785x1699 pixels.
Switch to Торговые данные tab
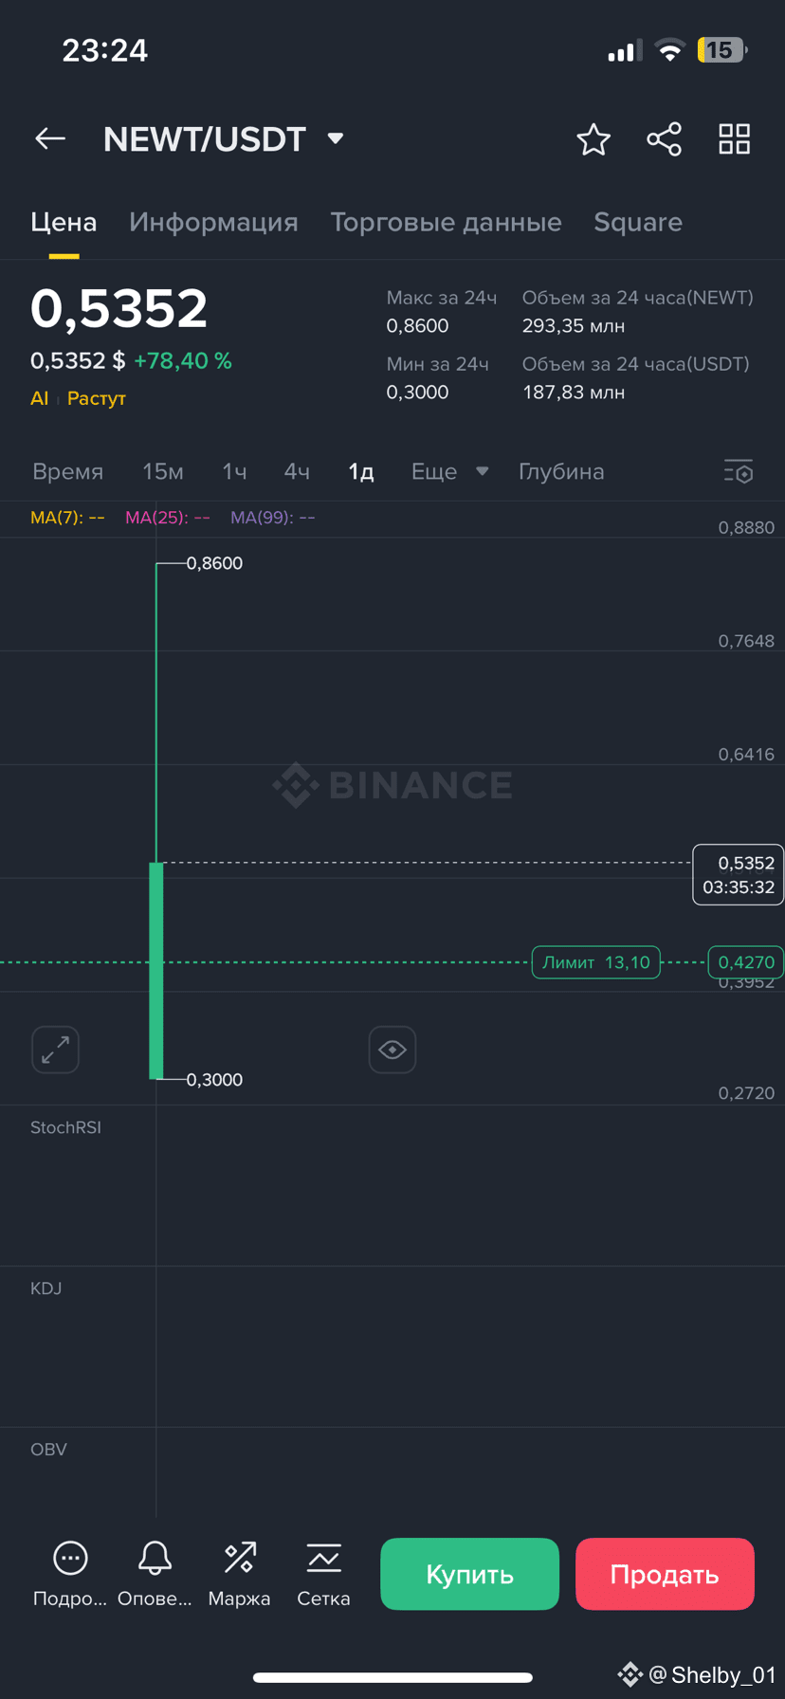click(x=446, y=222)
